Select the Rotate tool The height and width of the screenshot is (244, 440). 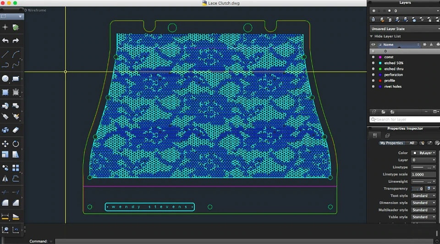(16, 144)
